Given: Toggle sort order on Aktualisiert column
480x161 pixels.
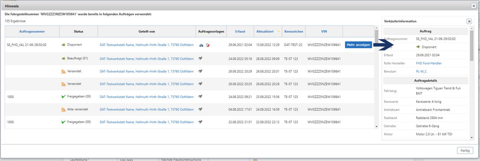Looking at the screenshot, I should (x=265, y=32).
